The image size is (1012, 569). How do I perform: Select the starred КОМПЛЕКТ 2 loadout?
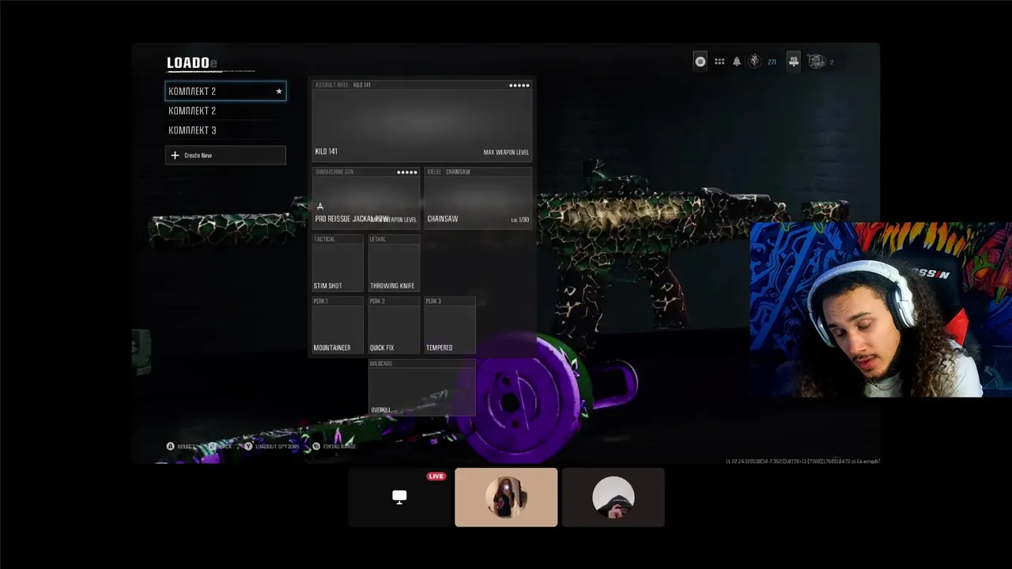pyautogui.click(x=225, y=91)
